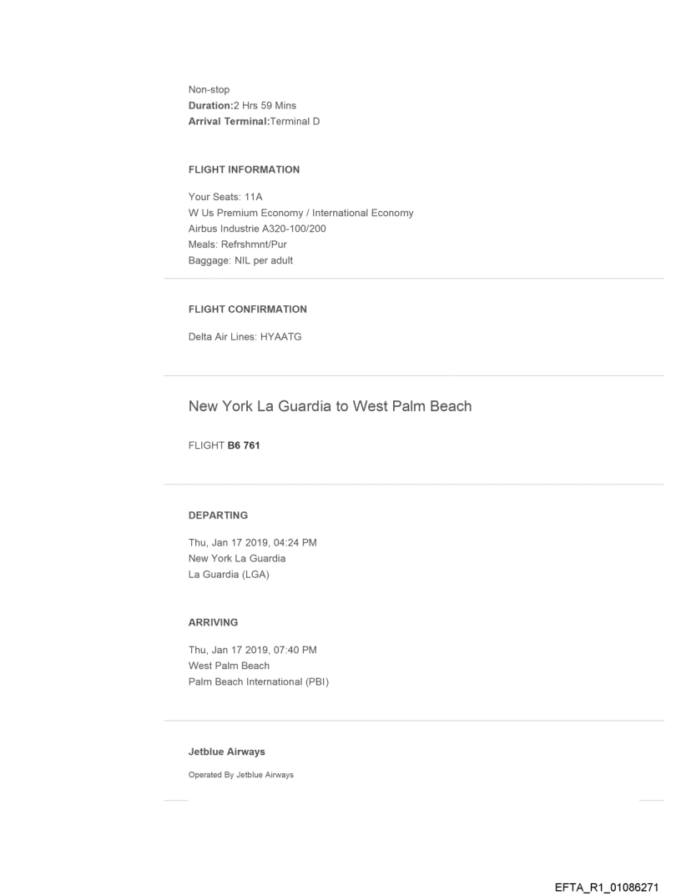Screen dimensions: 681x895
Task: Click the Duration 2 Hrs 59 Mins line
Action: 242,106
